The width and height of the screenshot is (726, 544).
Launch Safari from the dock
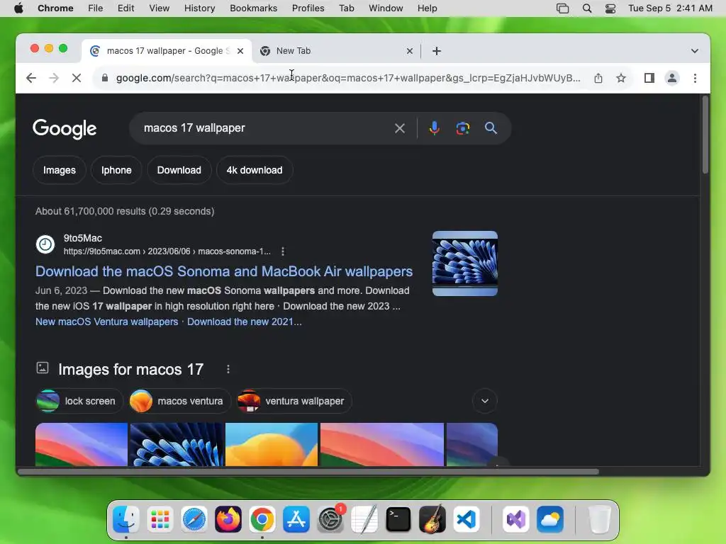(x=194, y=519)
